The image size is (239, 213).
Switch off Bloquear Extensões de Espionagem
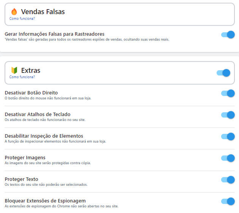(228, 201)
